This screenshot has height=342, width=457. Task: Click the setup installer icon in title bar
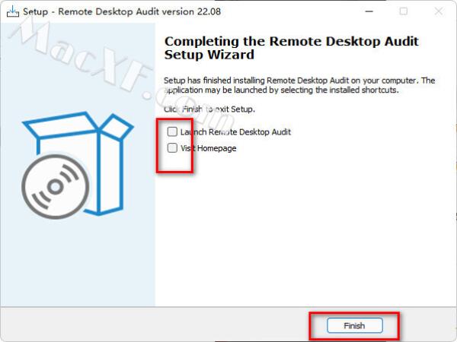[12, 11]
